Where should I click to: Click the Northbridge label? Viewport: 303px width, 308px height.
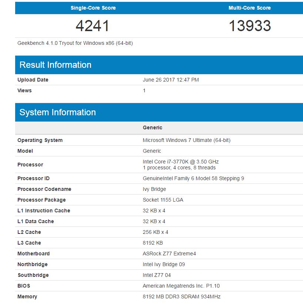tap(33, 264)
